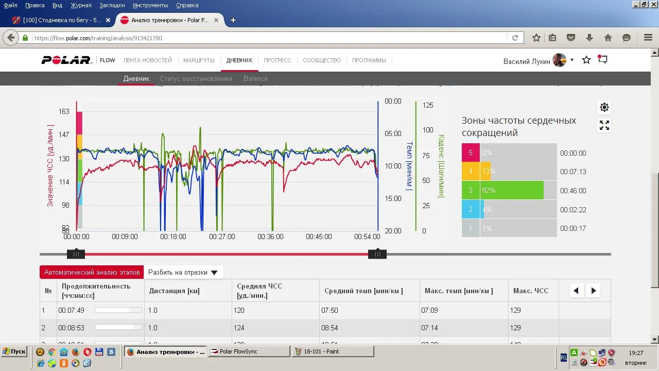Image resolution: width=659 pixels, height=371 pixels.
Task: Click the favorites star beside the profile
Action: (586, 60)
